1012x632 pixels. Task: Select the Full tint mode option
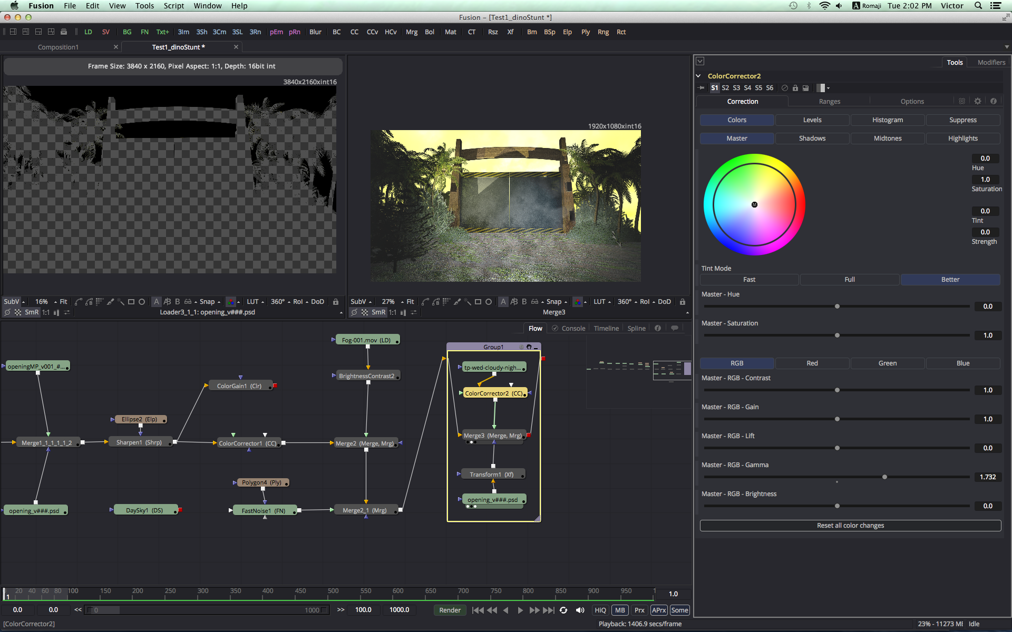coord(850,280)
